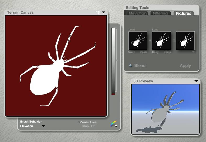The width and height of the screenshot is (206, 142).
Task: Click Load above the first picture
Action: (131, 29)
